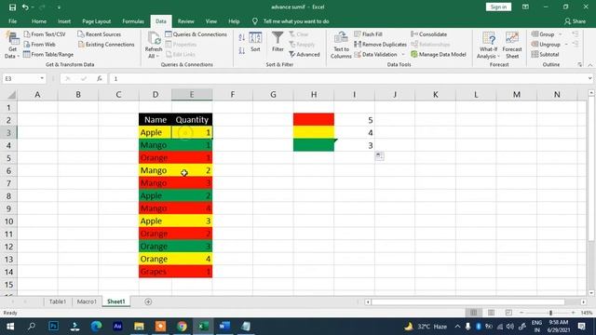Open Manage Data Model

pos(439,54)
